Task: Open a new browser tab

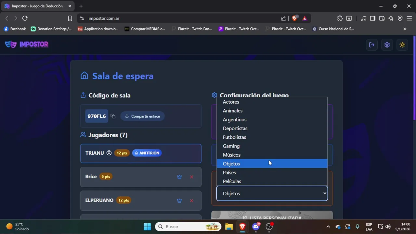Action: (81, 6)
